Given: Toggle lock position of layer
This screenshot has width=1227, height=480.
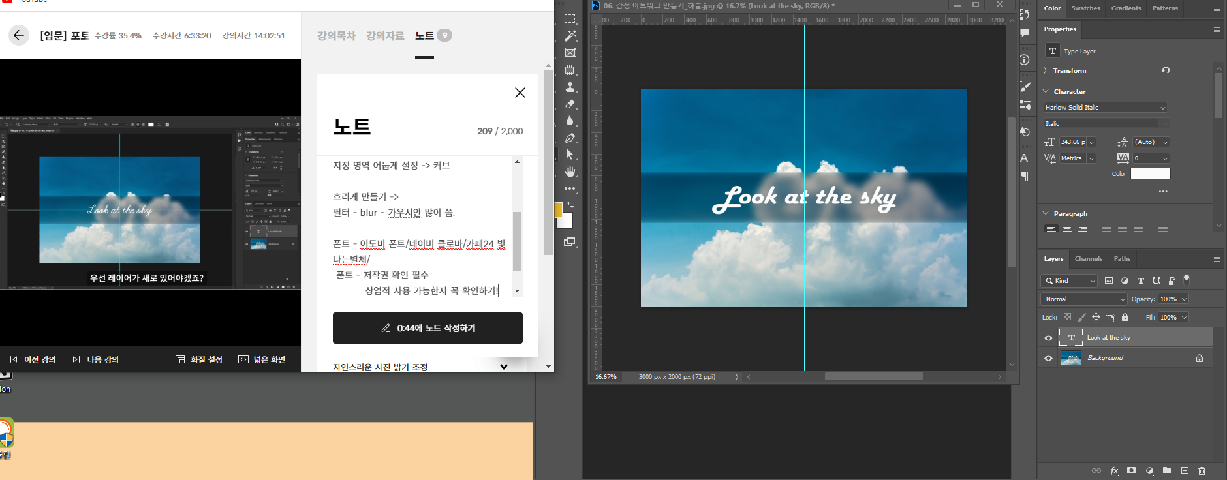Looking at the screenshot, I should (1096, 317).
